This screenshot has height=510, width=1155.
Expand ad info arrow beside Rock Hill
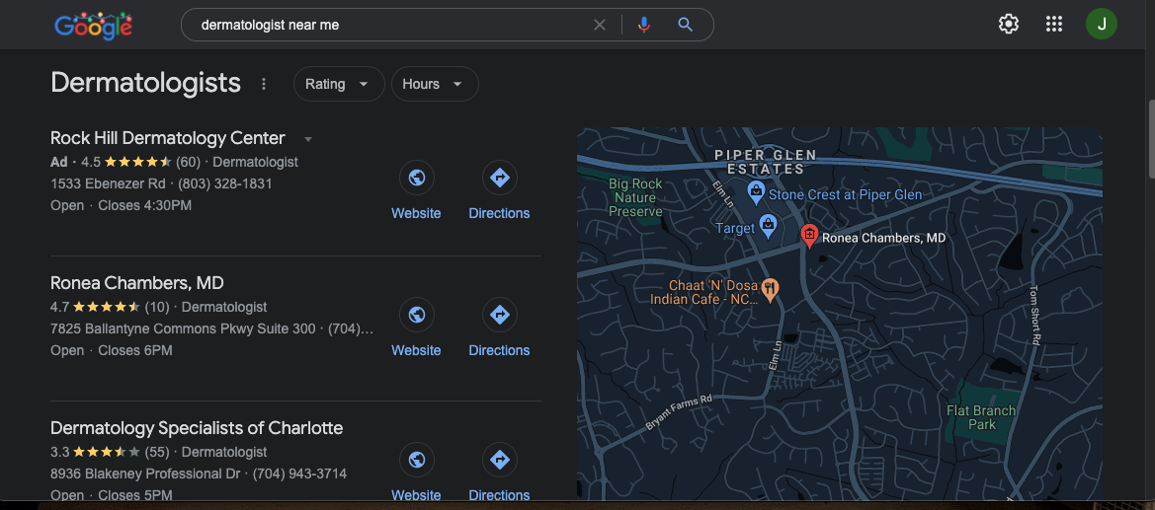[x=308, y=139]
